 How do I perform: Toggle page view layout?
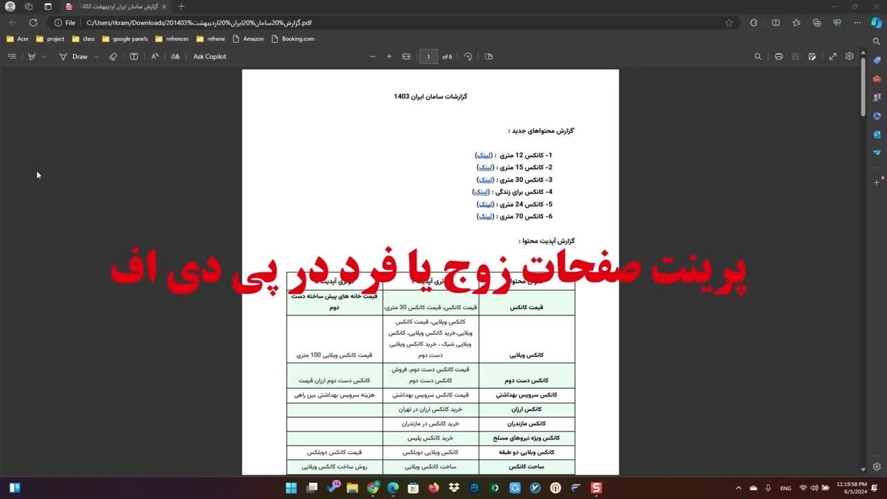489,57
